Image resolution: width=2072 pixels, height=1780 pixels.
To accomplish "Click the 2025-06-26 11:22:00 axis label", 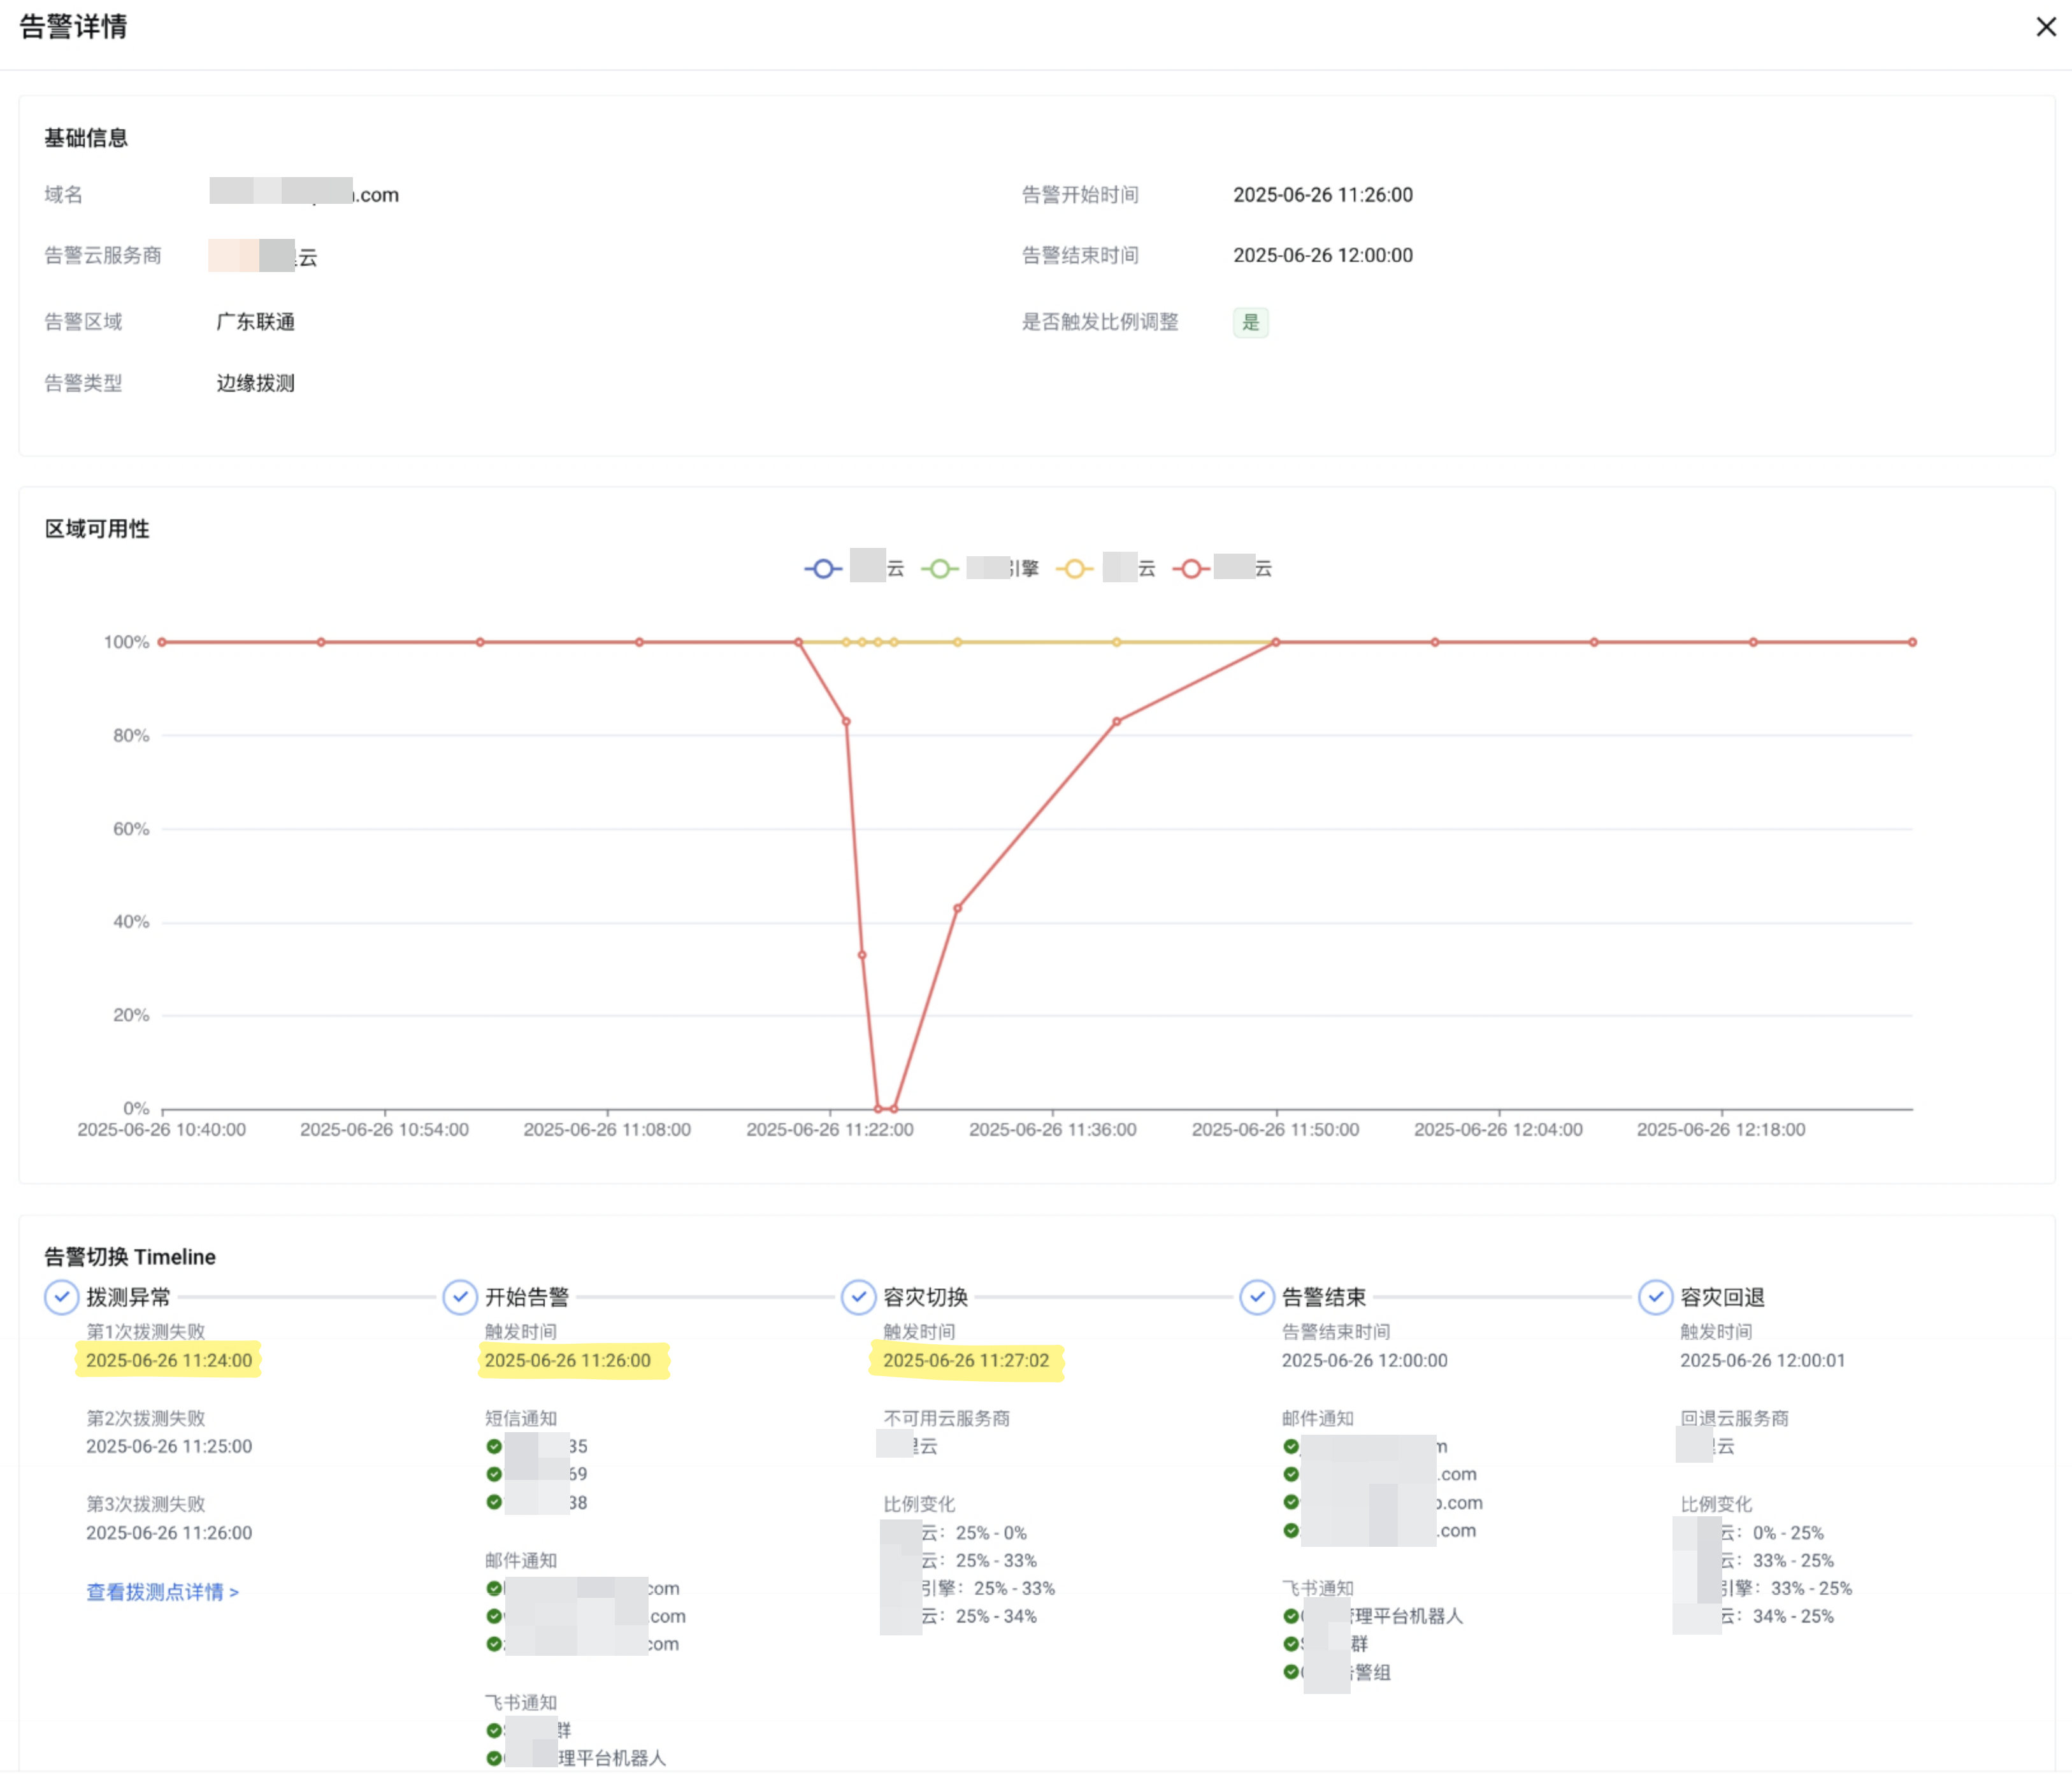I will (x=829, y=1129).
